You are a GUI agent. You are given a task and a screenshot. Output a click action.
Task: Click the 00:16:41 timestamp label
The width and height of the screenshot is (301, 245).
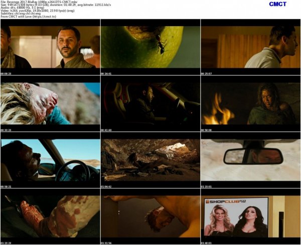tap(106, 74)
